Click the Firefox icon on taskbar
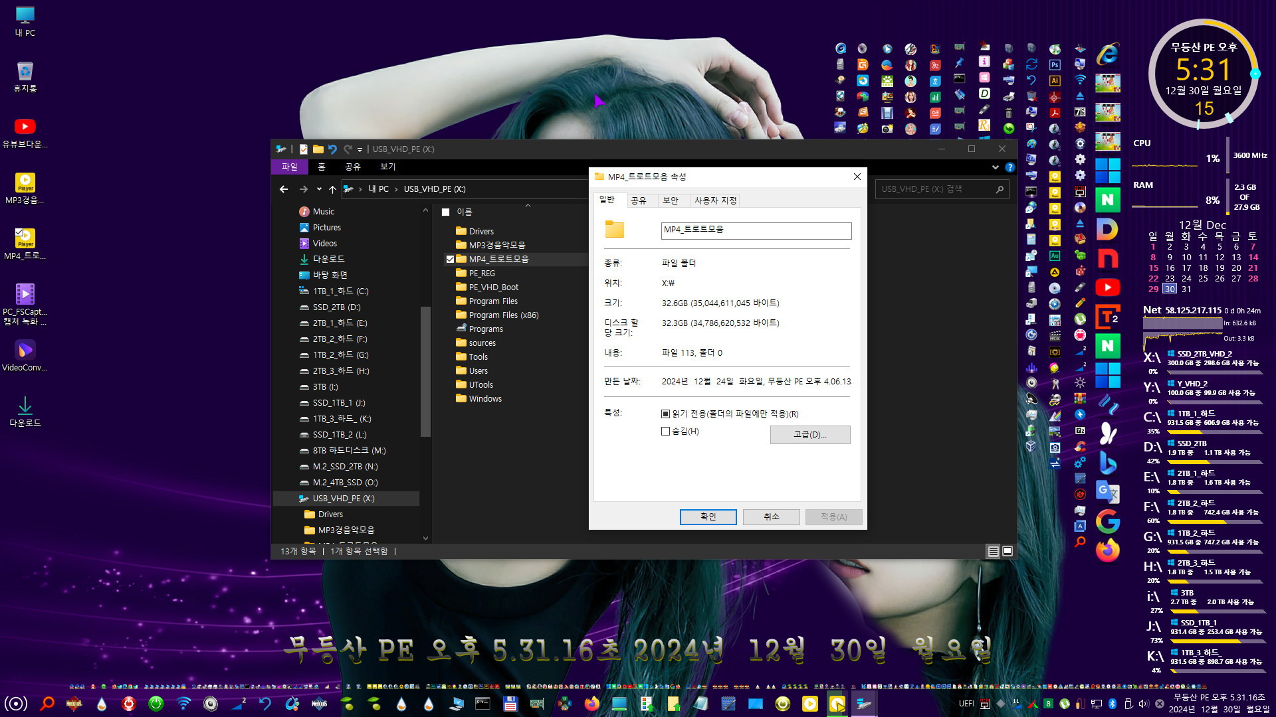1276x717 pixels. (591, 704)
